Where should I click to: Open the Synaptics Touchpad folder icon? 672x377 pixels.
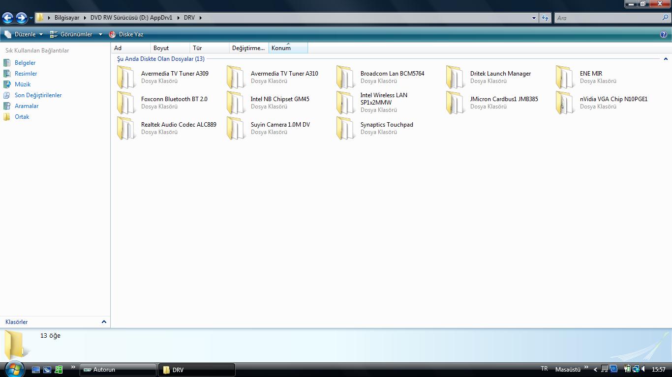click(x=346, y=129)
